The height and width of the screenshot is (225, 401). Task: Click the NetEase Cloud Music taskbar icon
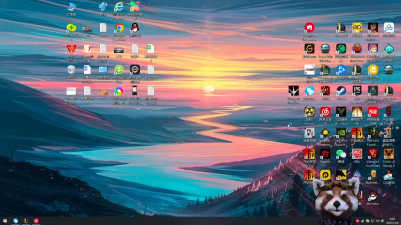tap(36, 221)
